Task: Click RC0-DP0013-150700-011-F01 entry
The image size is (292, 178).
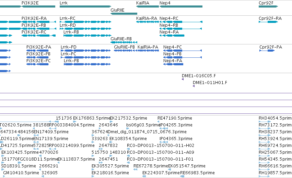Action: [x=160, y=159]
